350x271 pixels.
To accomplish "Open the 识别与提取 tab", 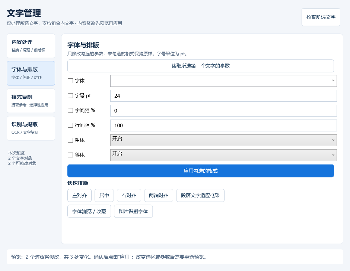I will [31, 128].
